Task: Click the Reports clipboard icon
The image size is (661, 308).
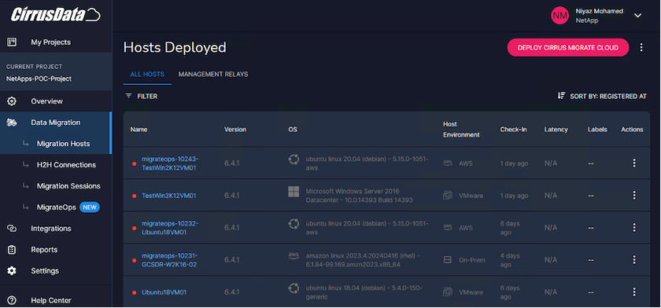Action: point(12,250)
